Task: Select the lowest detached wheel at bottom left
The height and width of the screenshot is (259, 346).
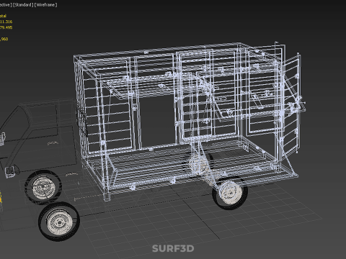Action: [x=59, y=222]
